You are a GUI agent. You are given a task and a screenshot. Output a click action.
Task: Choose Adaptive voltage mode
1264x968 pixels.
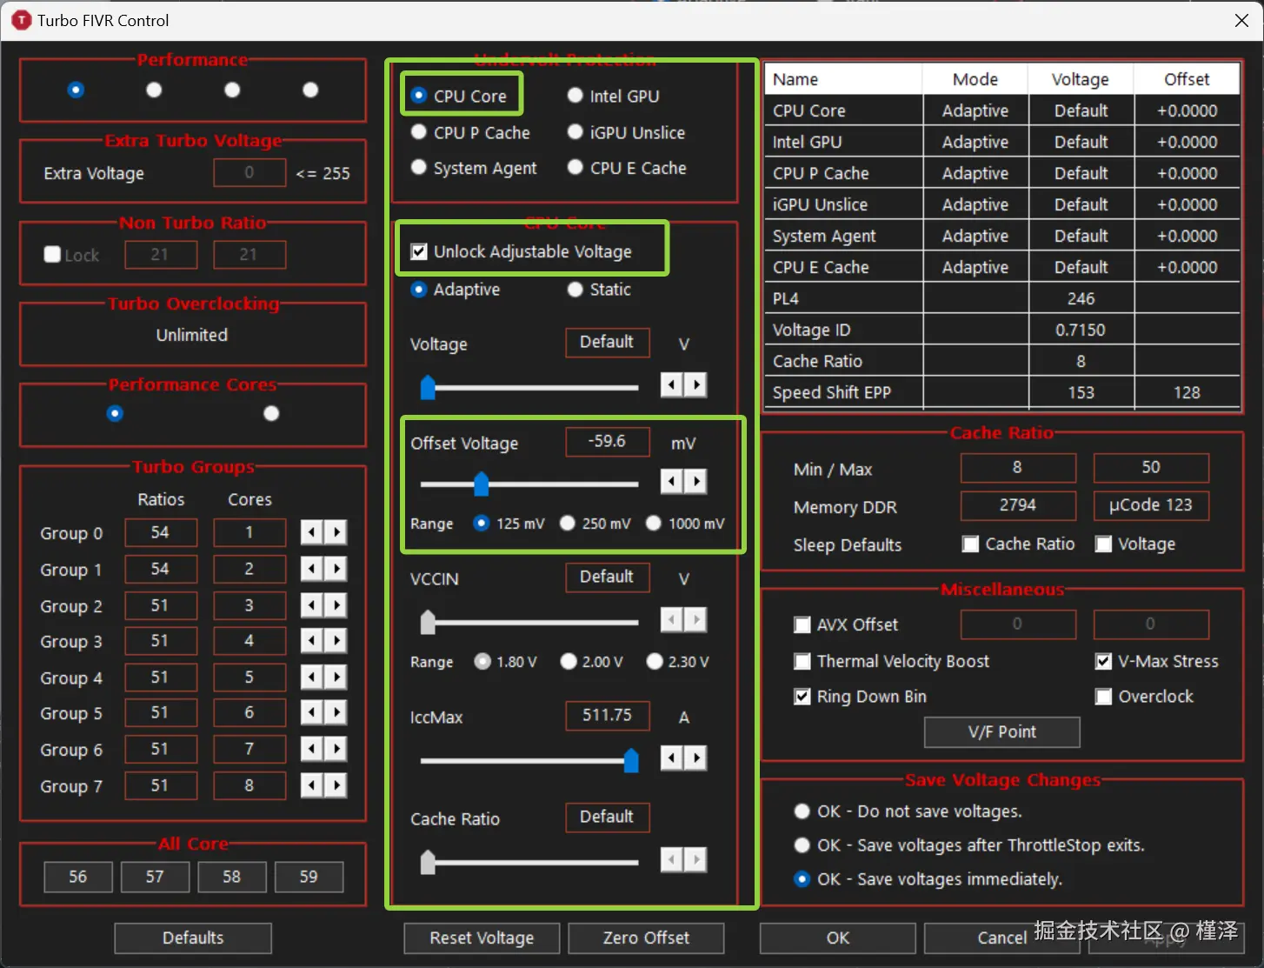[x=419, y=290]
